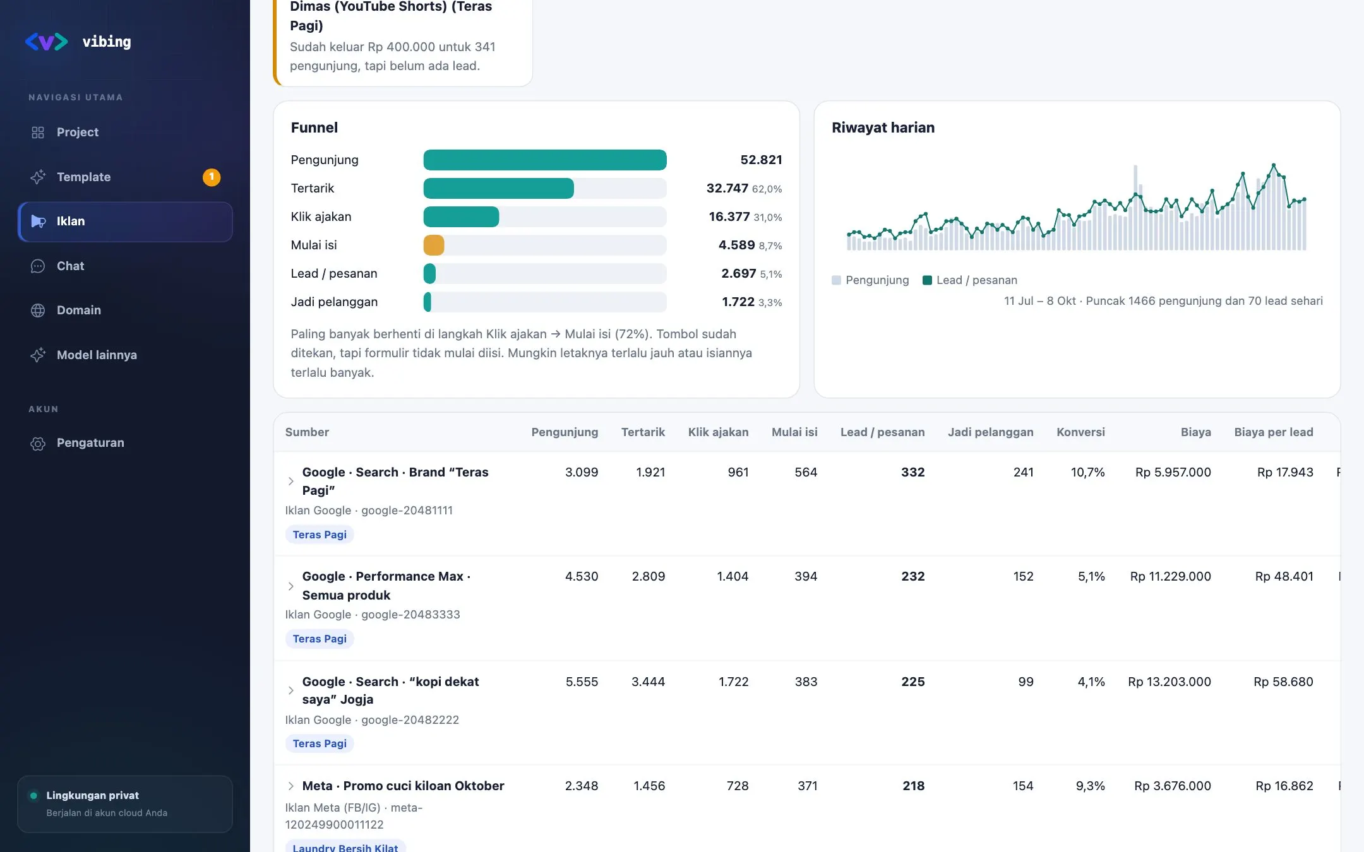Click the Rp 5.957.000 cost cell
This screenshot has width=1364, height=852.
[1173, 472]
